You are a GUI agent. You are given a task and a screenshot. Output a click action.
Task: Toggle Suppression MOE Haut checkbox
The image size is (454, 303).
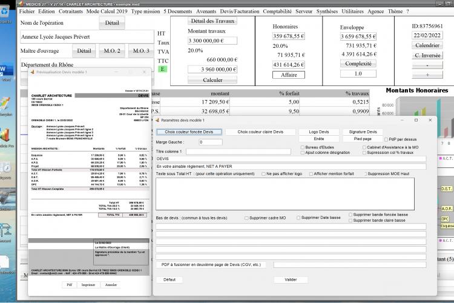365,174
